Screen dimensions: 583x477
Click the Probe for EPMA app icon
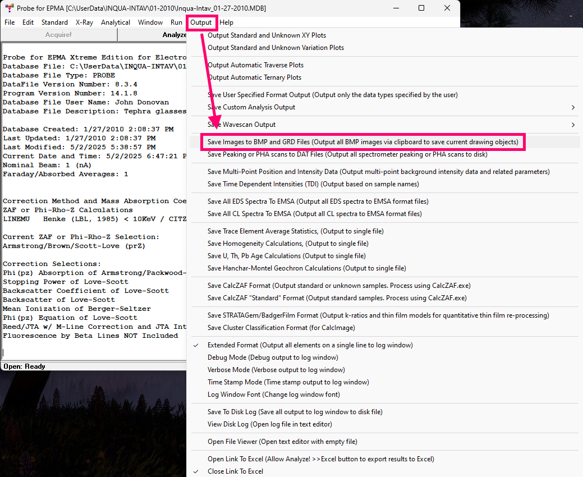tap(9, 8)
